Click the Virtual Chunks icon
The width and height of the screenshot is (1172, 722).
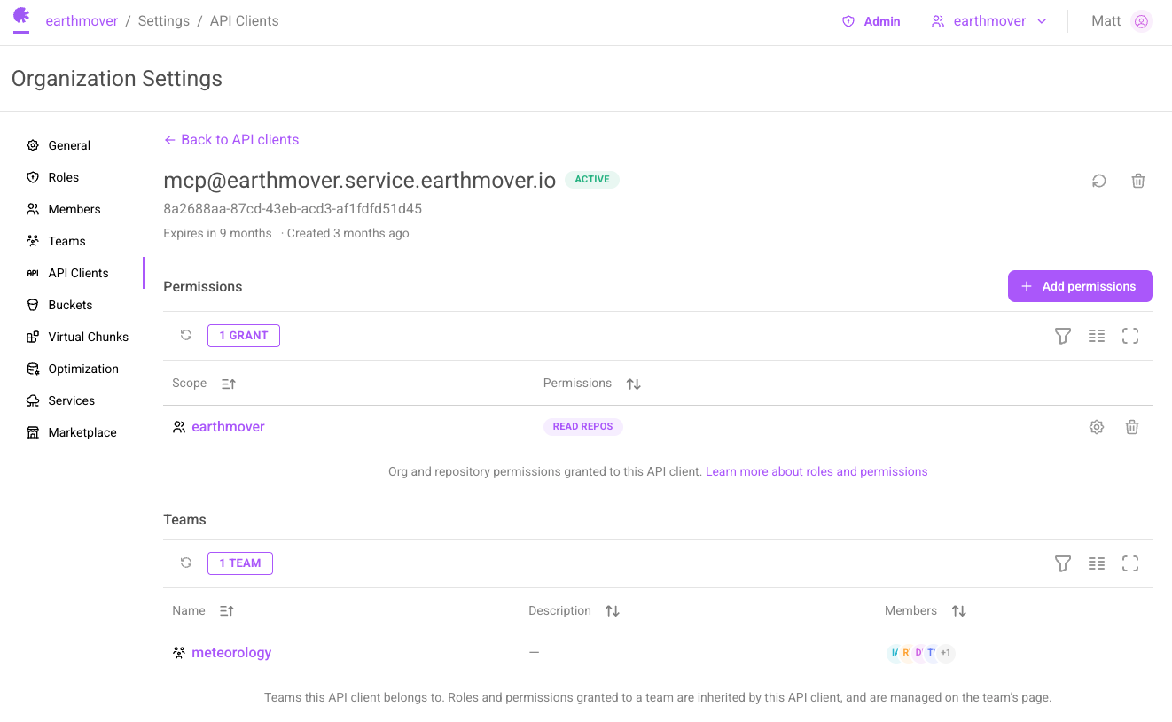point(33,337)
